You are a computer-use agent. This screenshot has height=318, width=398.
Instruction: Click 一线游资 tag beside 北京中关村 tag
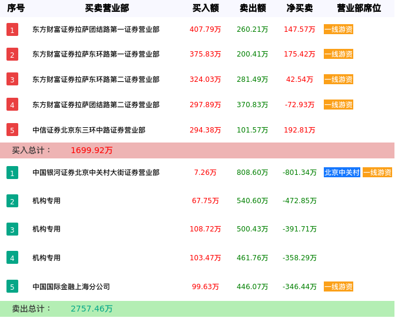coord(377,173)
